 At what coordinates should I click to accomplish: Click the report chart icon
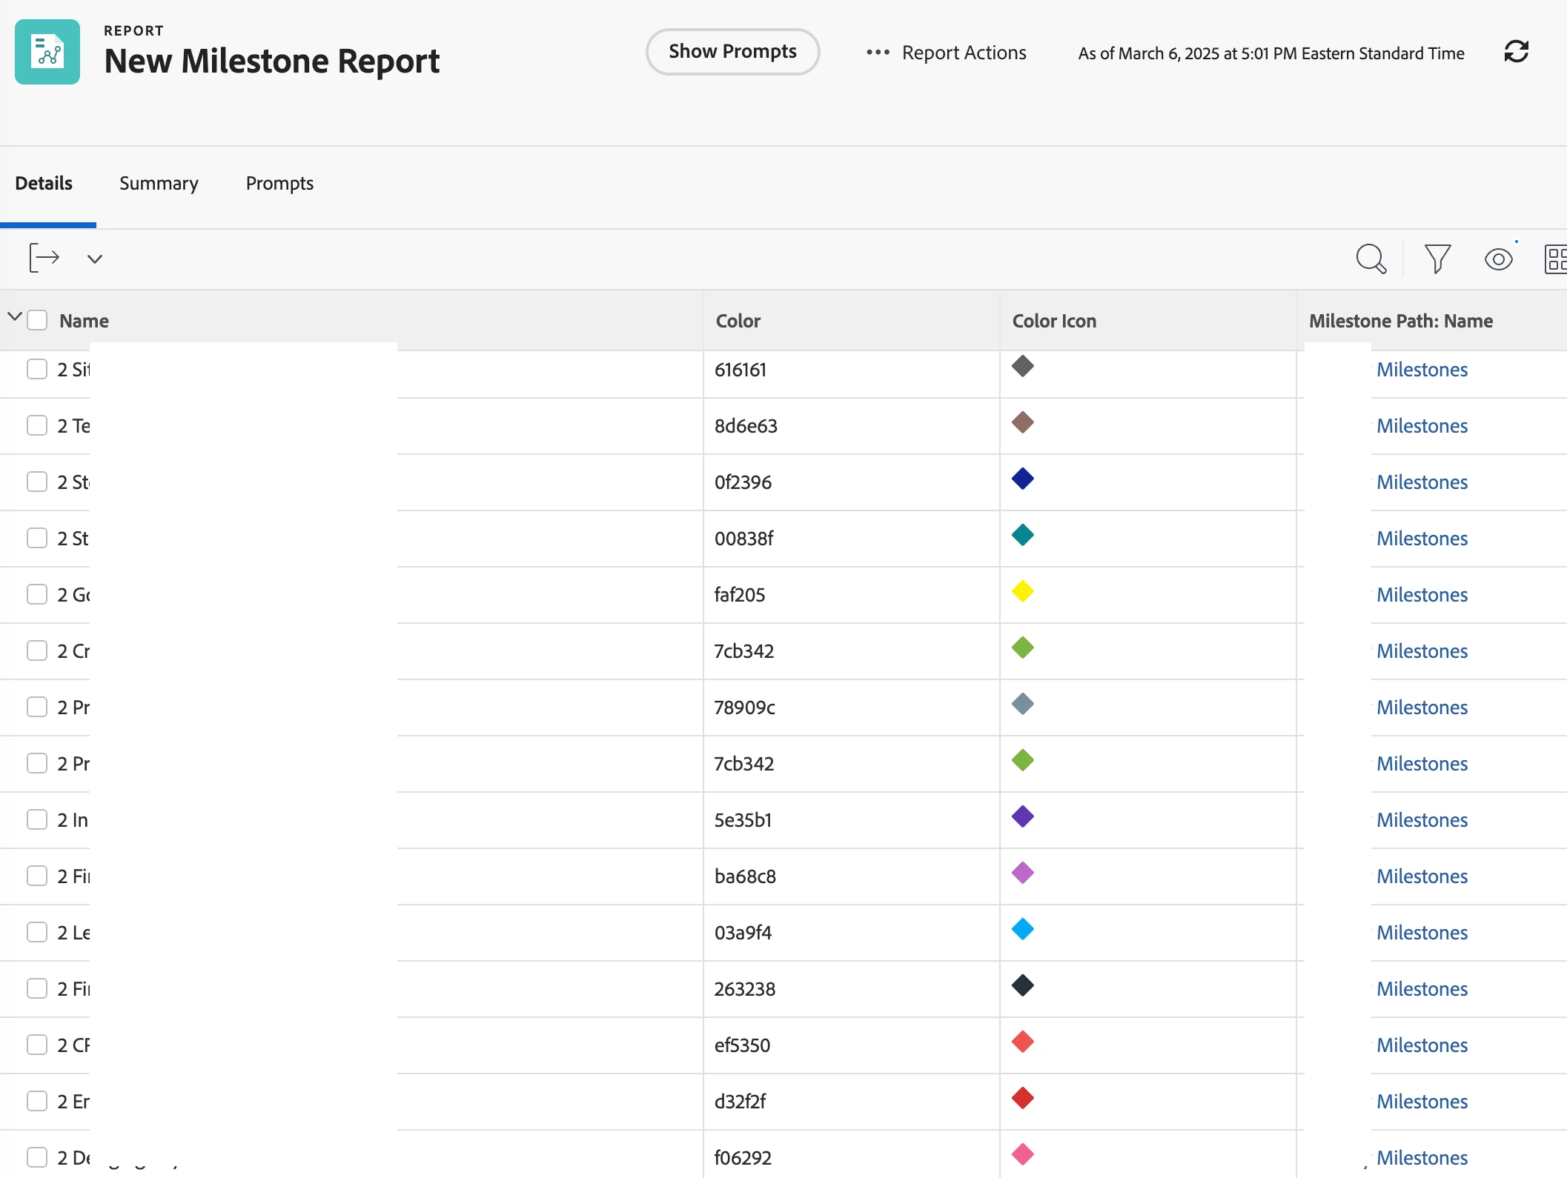[47, 52]
